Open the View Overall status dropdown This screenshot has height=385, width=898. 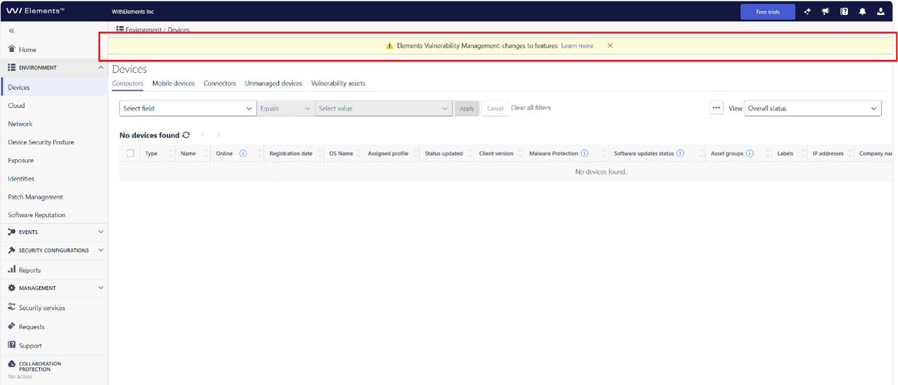coord(813,109)
